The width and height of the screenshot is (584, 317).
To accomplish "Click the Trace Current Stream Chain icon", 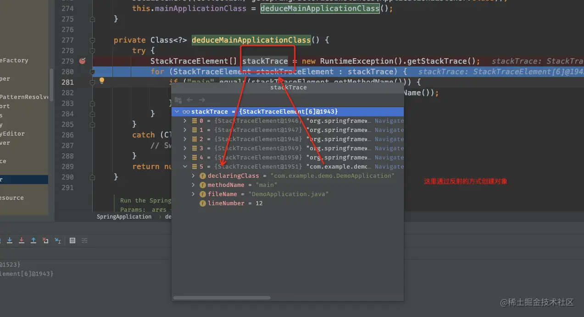I will point(84,240).
